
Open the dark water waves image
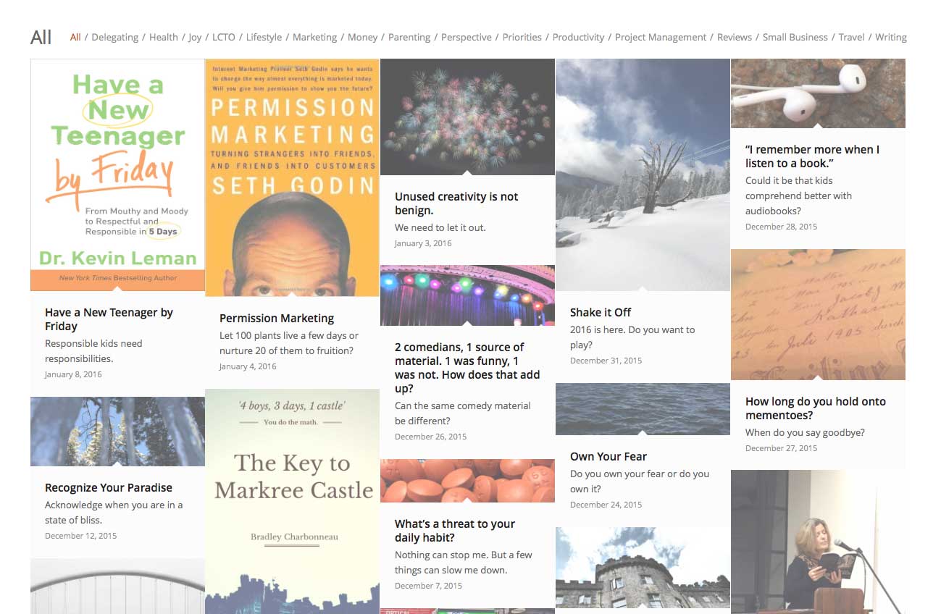click(x=643, y=409)
